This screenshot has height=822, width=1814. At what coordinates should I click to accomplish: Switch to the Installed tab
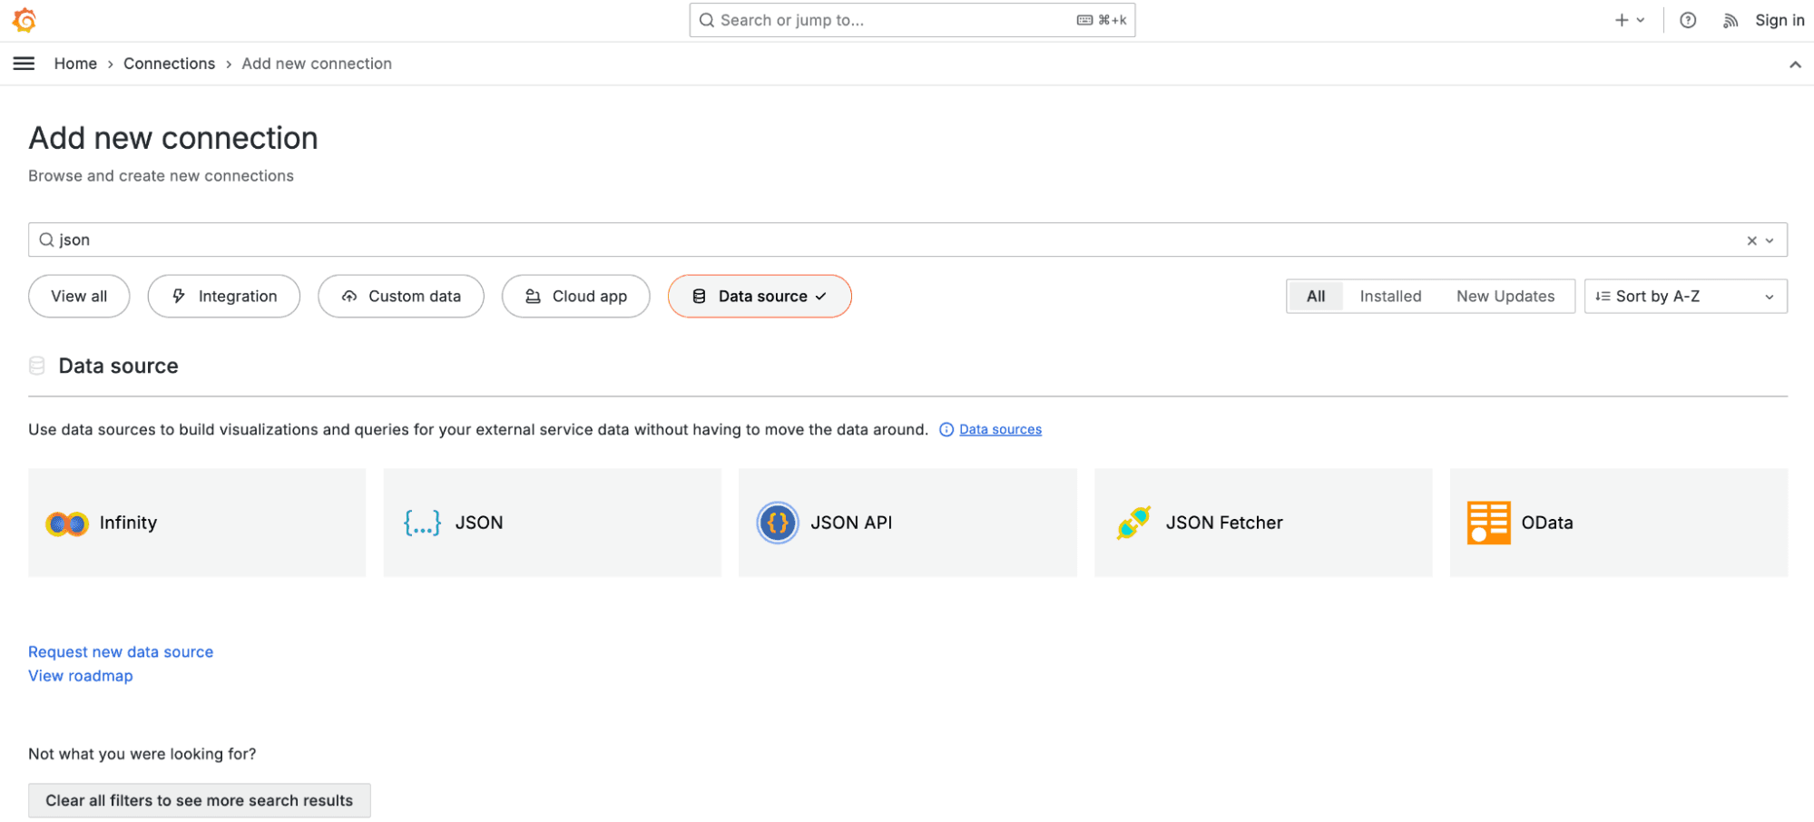click(x=1390, y=297)
